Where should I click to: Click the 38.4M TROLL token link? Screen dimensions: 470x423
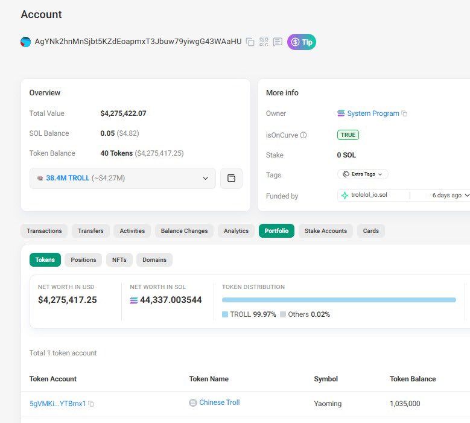click(68, 178)
